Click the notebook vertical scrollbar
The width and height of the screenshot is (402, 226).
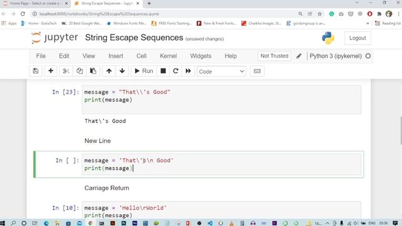tap(401, 131)
